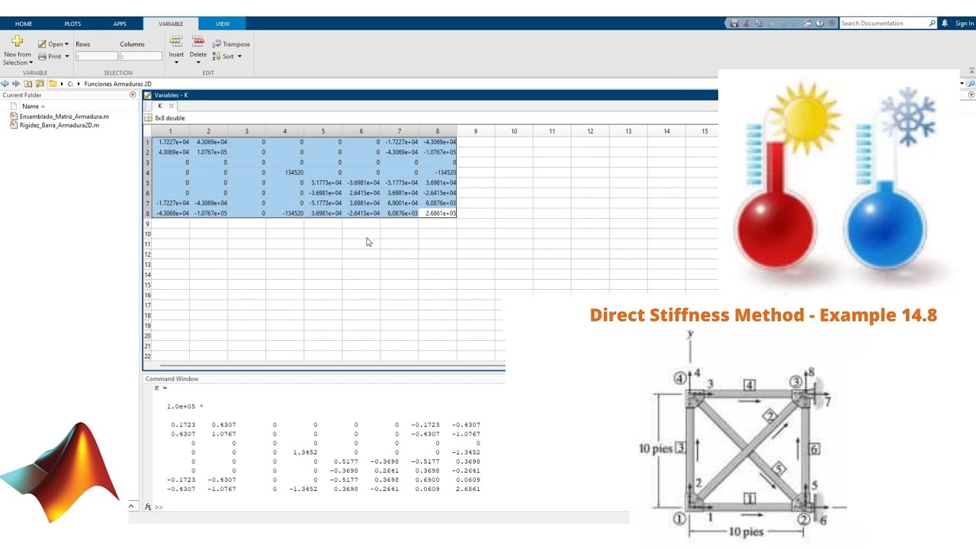Open Current Folder panel actions menu
The image size is (976, 549).
coord(133,95)
